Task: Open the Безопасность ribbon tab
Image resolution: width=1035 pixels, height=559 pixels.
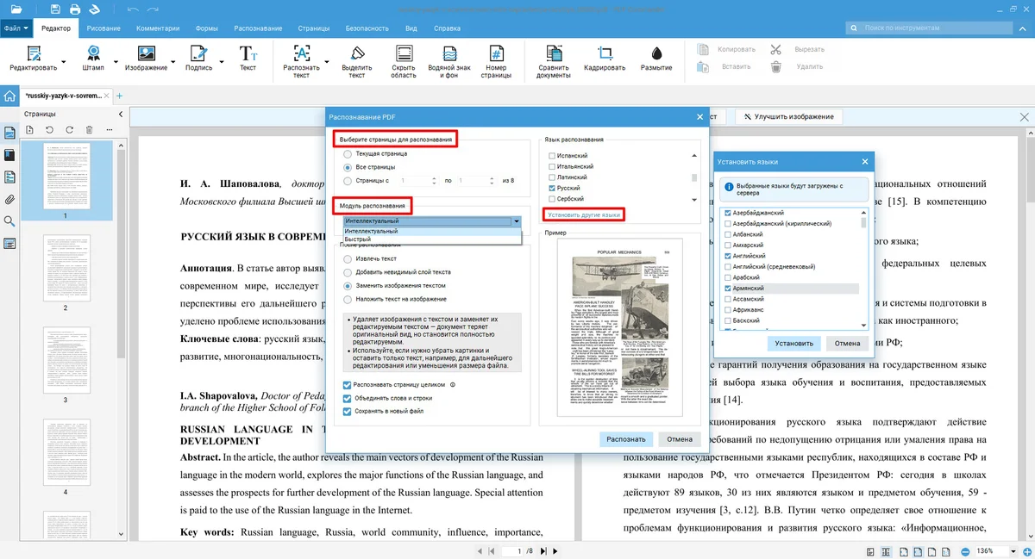Action: point(367,28)
